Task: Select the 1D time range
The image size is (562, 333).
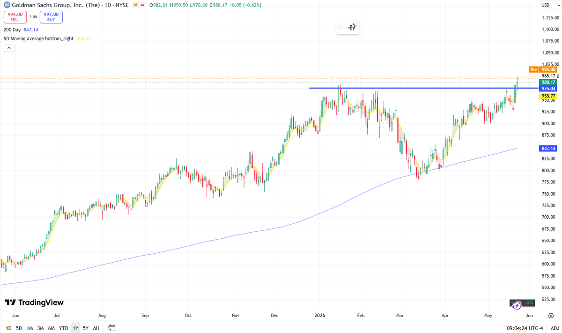Action: (x=9, y=328)
